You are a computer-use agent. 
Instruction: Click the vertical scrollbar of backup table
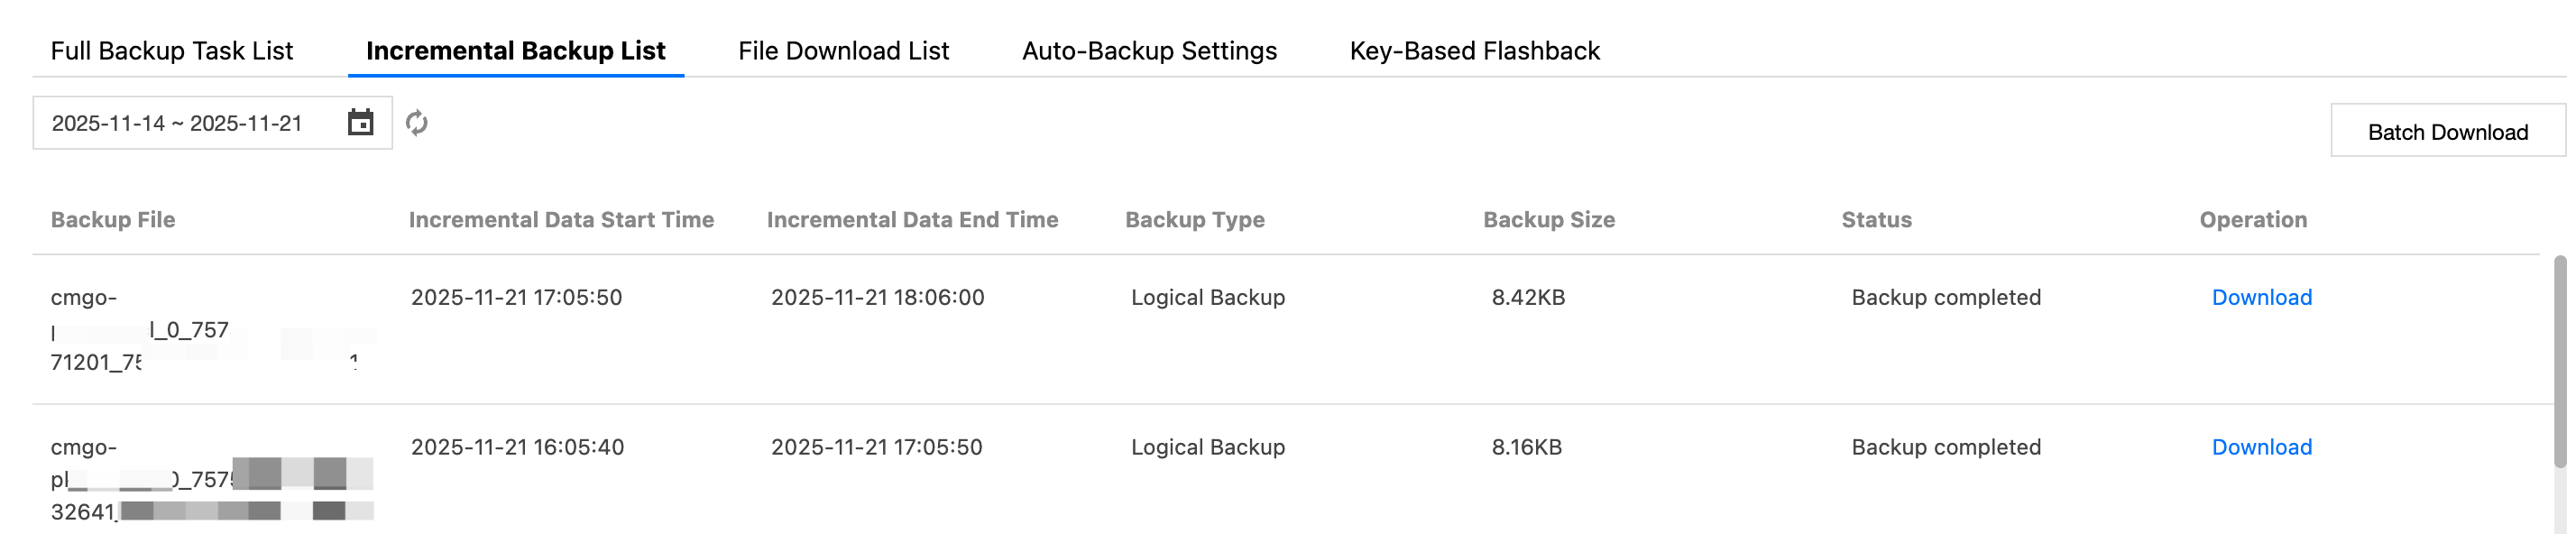2559,360
